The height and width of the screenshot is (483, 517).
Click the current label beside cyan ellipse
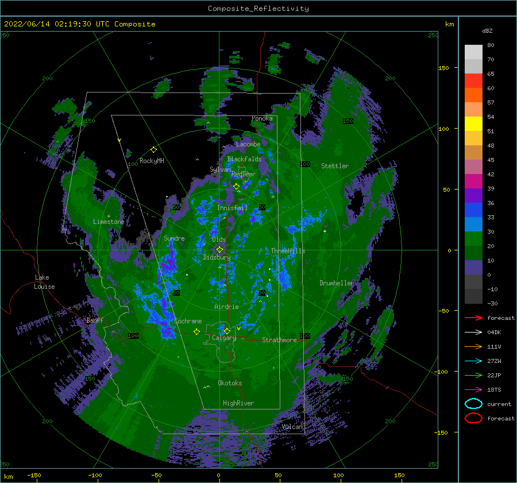499,404
